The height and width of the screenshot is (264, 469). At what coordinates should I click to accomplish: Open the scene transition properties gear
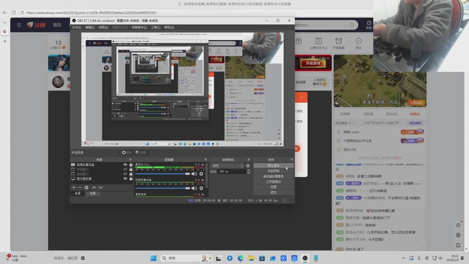(x=247, y=165)
